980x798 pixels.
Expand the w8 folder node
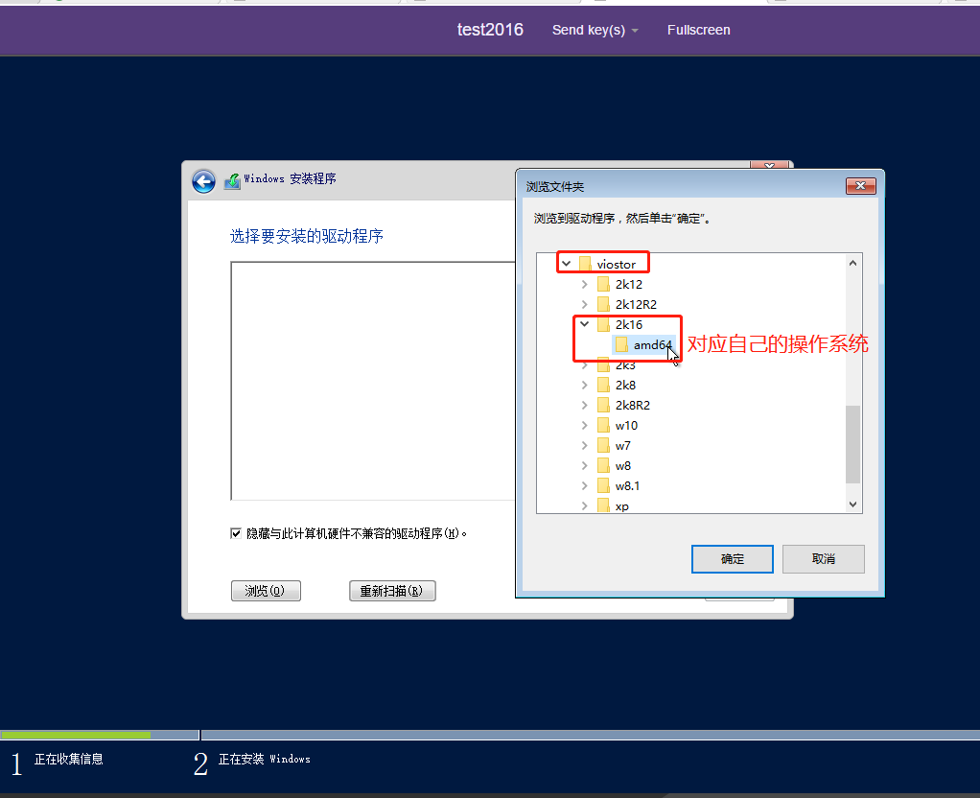(584, 466)
